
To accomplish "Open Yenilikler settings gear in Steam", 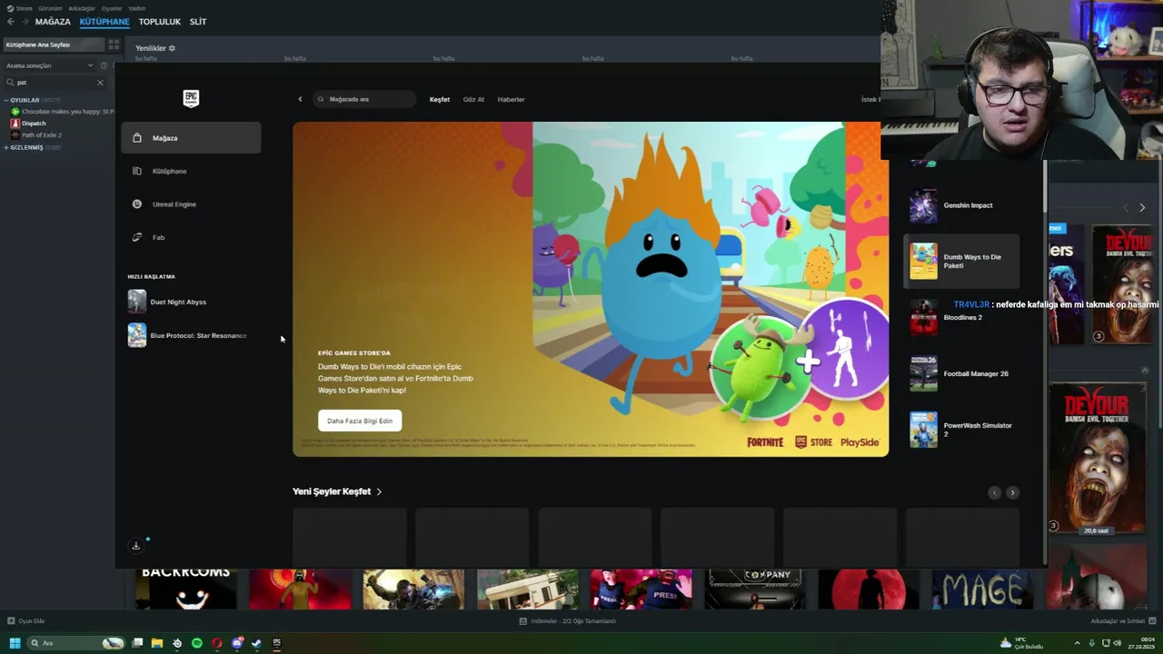I will [x=172, y=48].
